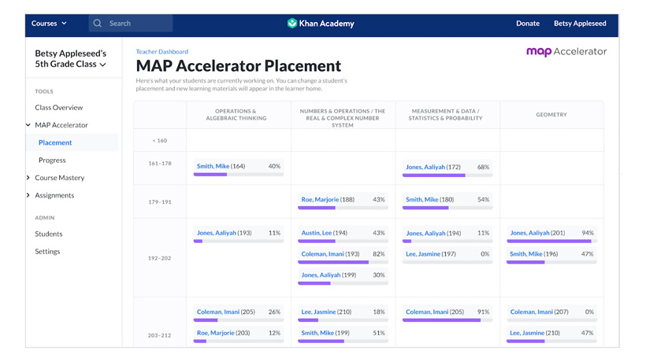Screen dimensions: 646x358
Task: Open MAP Accelerator sidebar item
Action: click(61, 125)
